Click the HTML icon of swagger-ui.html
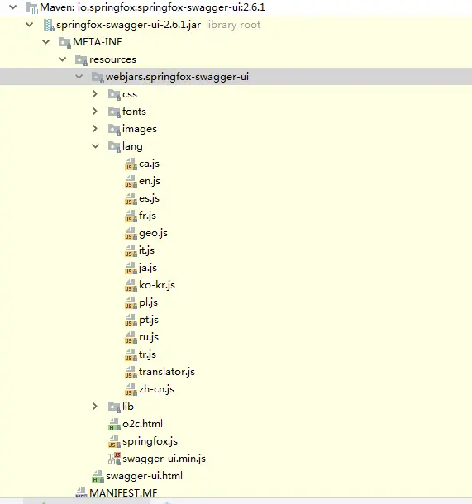Screen dimensions: 472x504 pos(98,477)
